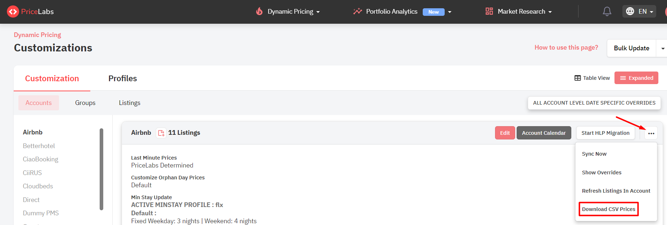The height and width of the screenshot is (225, 667).
Task: Click the red Edit button
Action: (505, 133)
